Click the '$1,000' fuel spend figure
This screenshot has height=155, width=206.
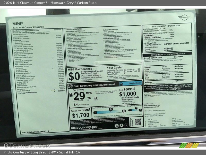coord(128,94)
